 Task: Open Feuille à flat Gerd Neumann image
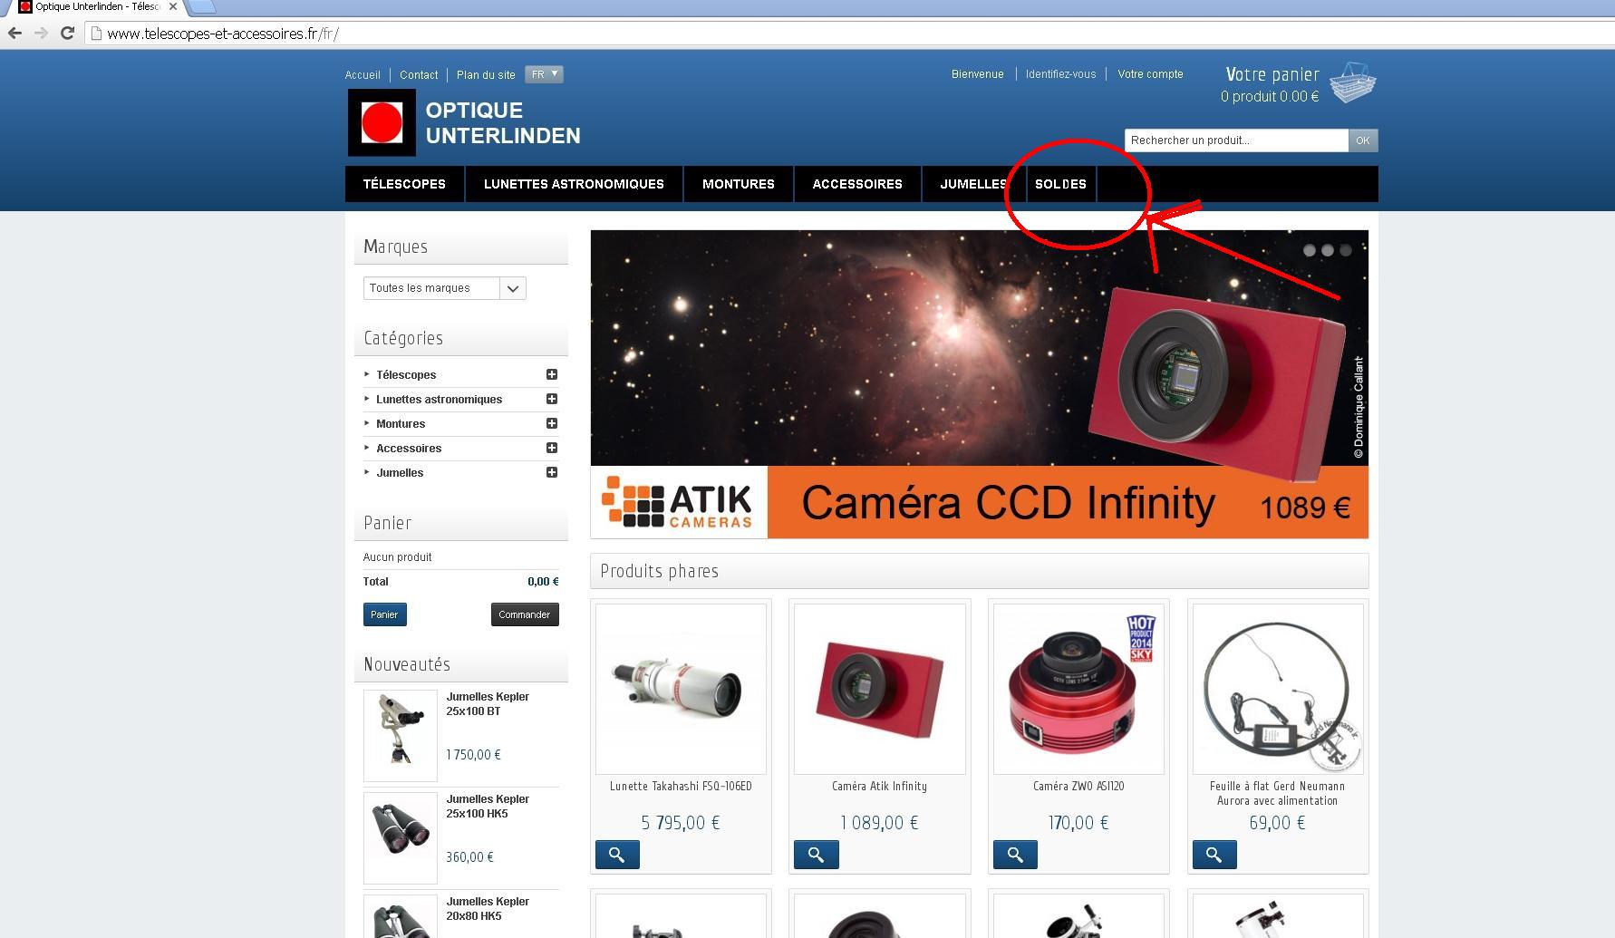click(1278, 689)
